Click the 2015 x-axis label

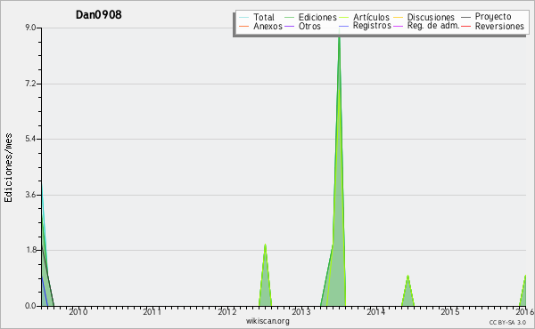(x=449, y=311)
